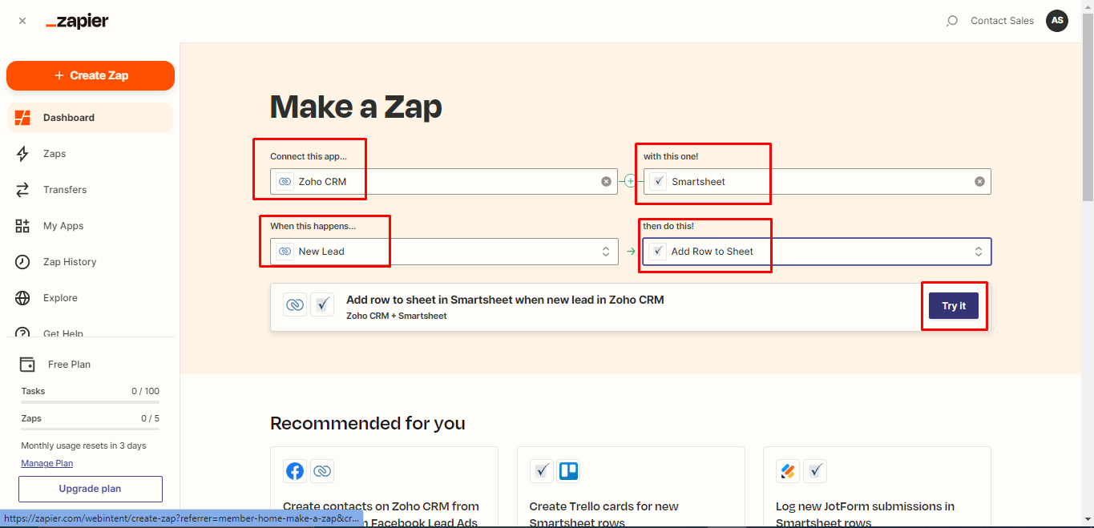Click Monthly usage resets in 3 days text
1094x528 pixels.
83,445
